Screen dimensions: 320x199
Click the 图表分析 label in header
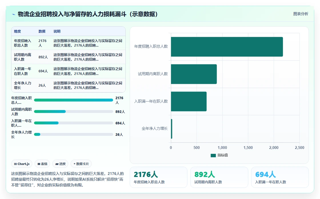coord(301,14)
